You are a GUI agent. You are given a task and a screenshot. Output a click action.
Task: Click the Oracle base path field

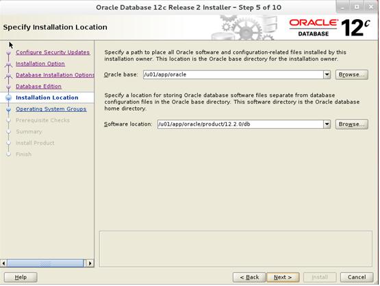click(x=233, y=74)
